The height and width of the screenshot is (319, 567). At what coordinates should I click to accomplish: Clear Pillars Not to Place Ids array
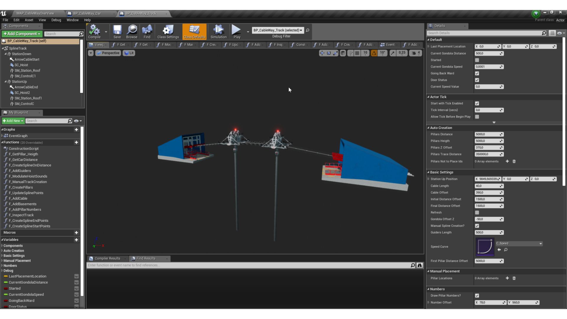[x=514, y=161]
